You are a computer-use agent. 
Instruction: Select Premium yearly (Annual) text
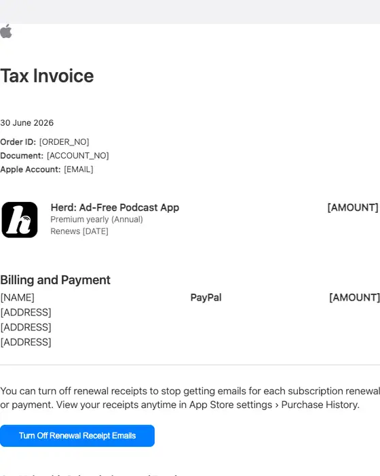click(96, 219)
